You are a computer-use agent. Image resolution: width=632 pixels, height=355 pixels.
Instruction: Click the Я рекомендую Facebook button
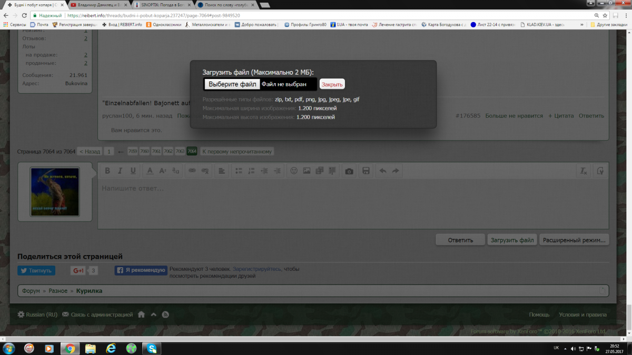141,270
